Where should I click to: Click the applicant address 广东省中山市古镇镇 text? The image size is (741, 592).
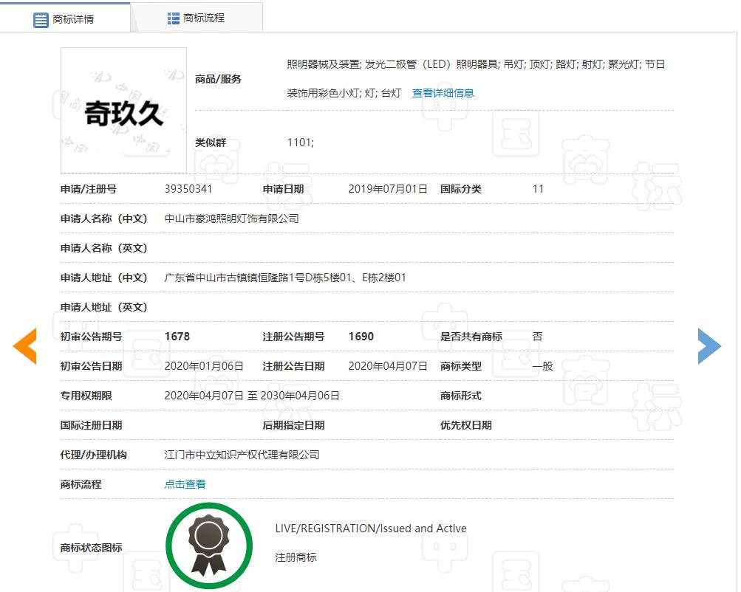tap(285, 278)
